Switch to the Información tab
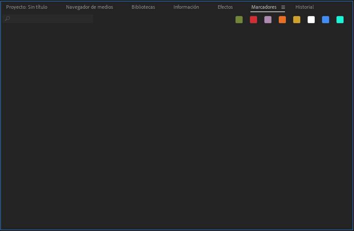This screenshot has width=354, height=231. tap(186, 7)
